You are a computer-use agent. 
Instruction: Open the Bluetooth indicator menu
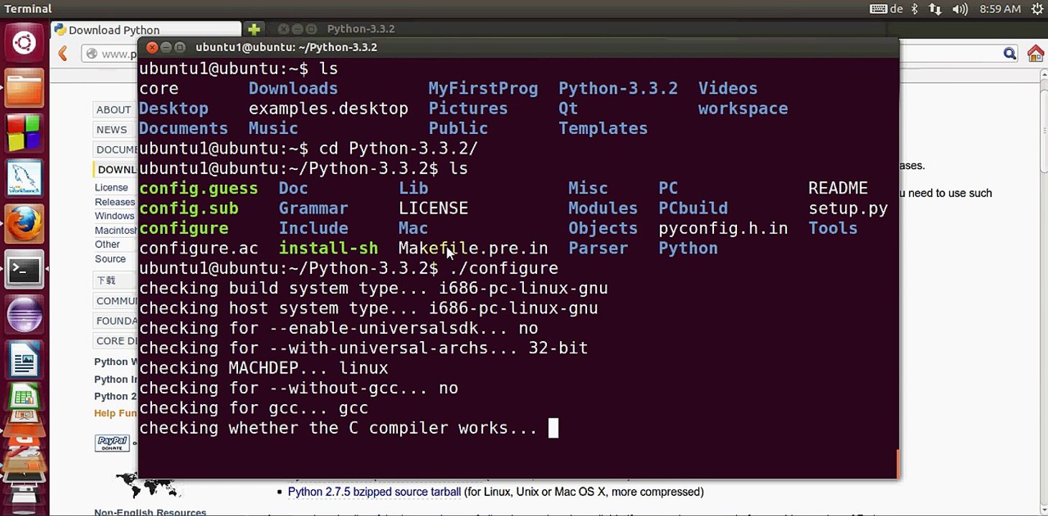coord(915,9)
